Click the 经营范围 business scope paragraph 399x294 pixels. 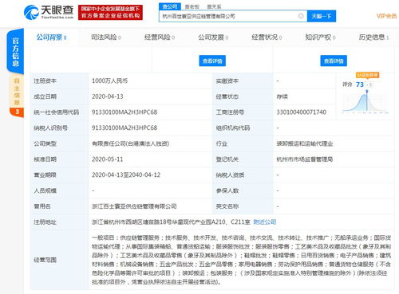tap(241, 260)
